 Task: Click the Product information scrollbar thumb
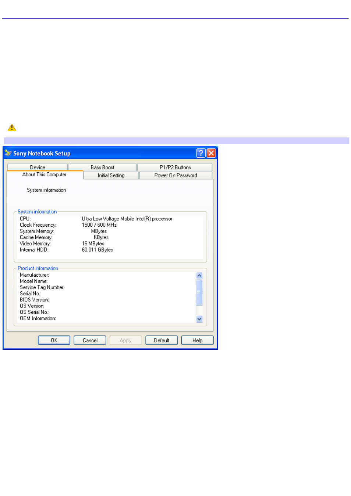(x=199, y=292)
